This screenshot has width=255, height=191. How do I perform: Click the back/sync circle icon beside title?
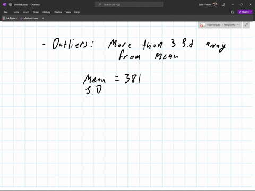click(x=10, y=5)
